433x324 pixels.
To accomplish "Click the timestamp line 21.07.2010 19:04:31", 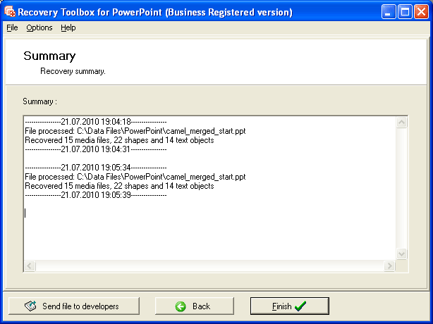I will [95, 149].
